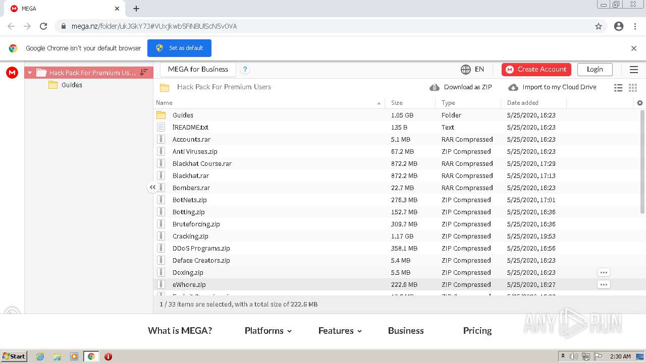
Task: Click Hack Pack For Premium Users breadcrumb
Action: (224, 87)
